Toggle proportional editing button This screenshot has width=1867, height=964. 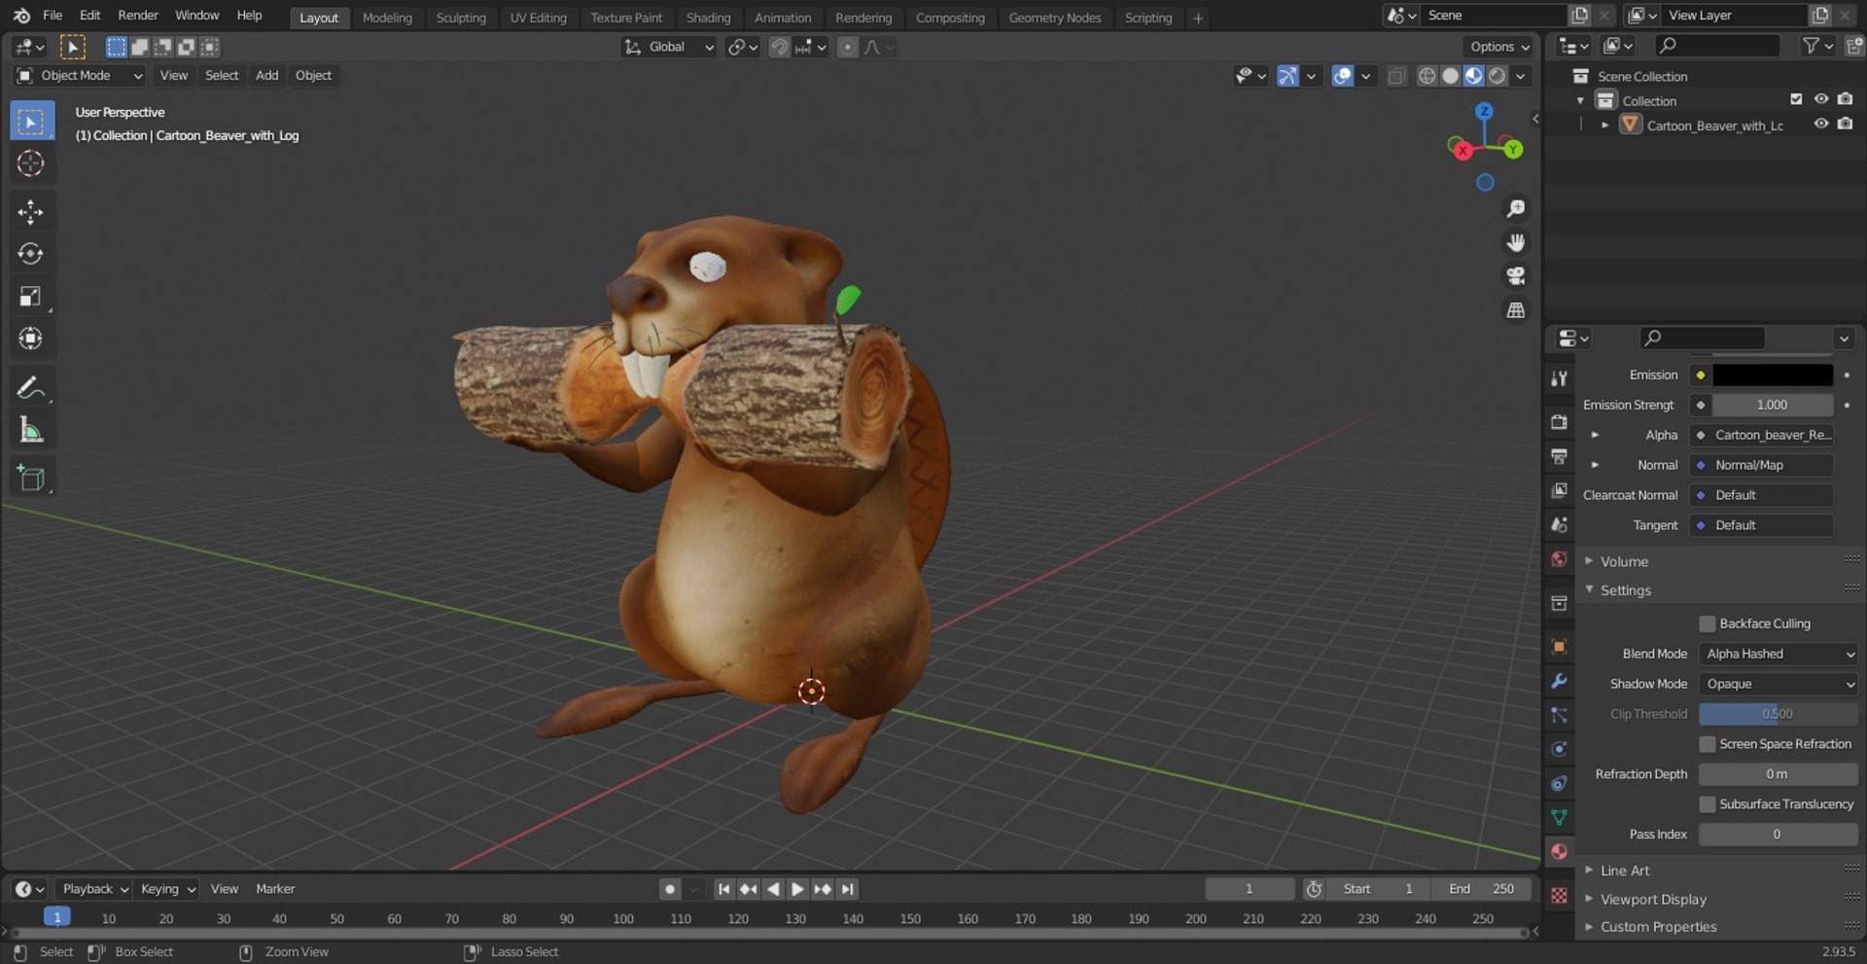coord(848,47)
